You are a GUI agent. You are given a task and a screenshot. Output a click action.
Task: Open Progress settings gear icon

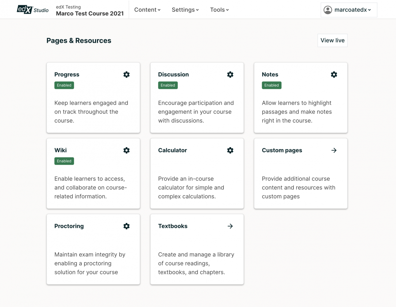tap(126, 74)
